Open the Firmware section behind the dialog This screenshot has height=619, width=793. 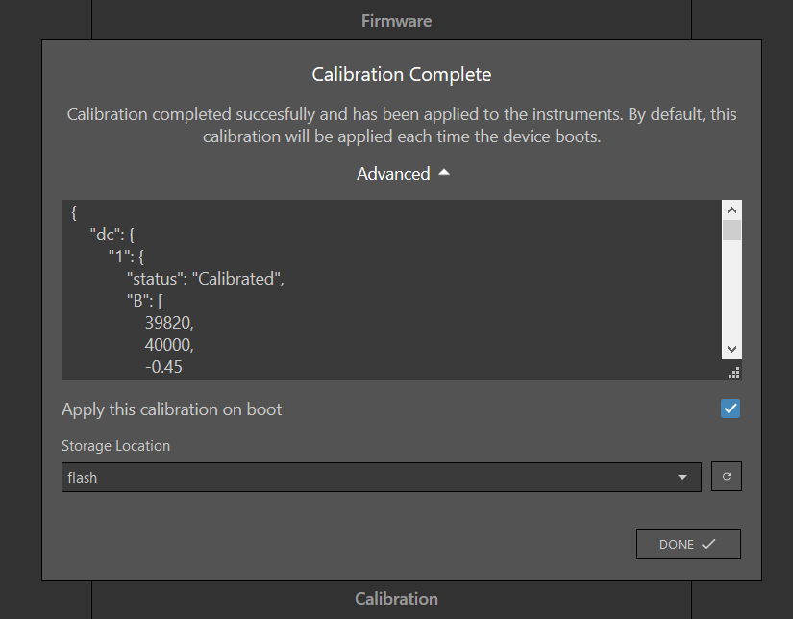pyautogui.click(x=396, y=21)
